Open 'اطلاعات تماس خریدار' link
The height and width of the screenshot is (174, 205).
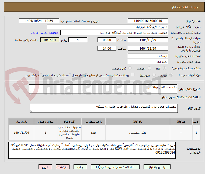click(45, 33)
